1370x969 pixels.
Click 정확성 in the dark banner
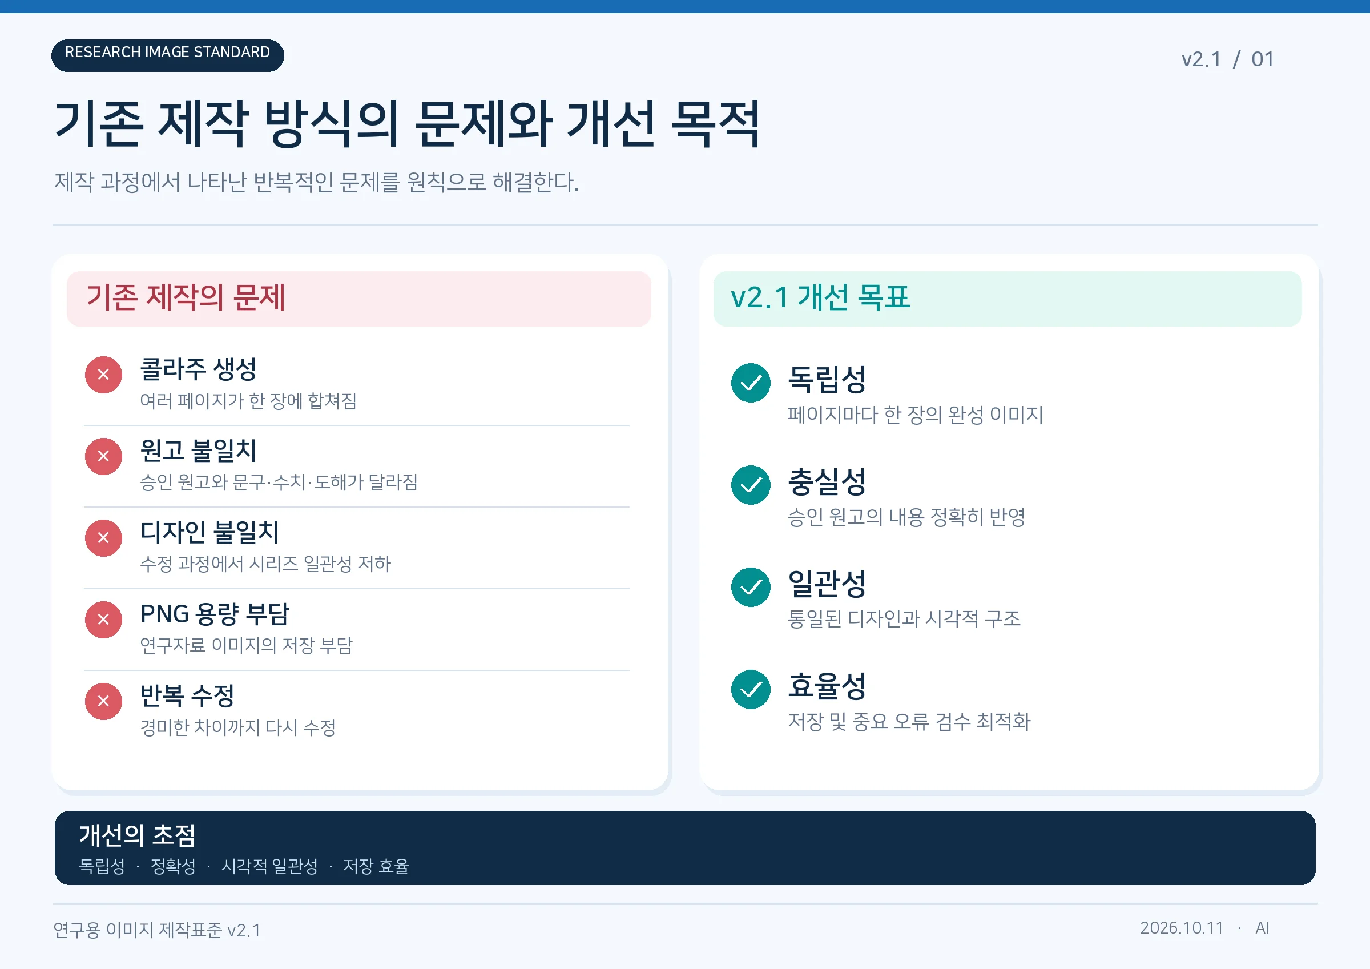coord(173,866)
